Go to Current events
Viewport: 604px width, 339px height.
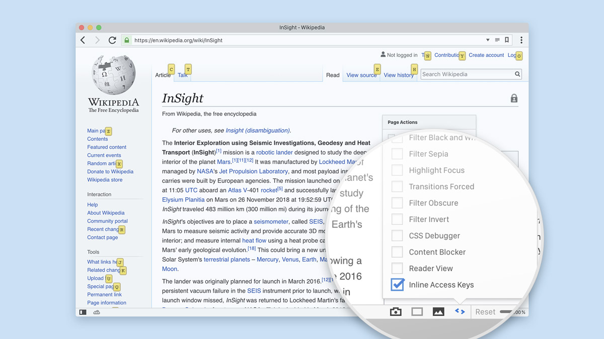tap(104, 155)
